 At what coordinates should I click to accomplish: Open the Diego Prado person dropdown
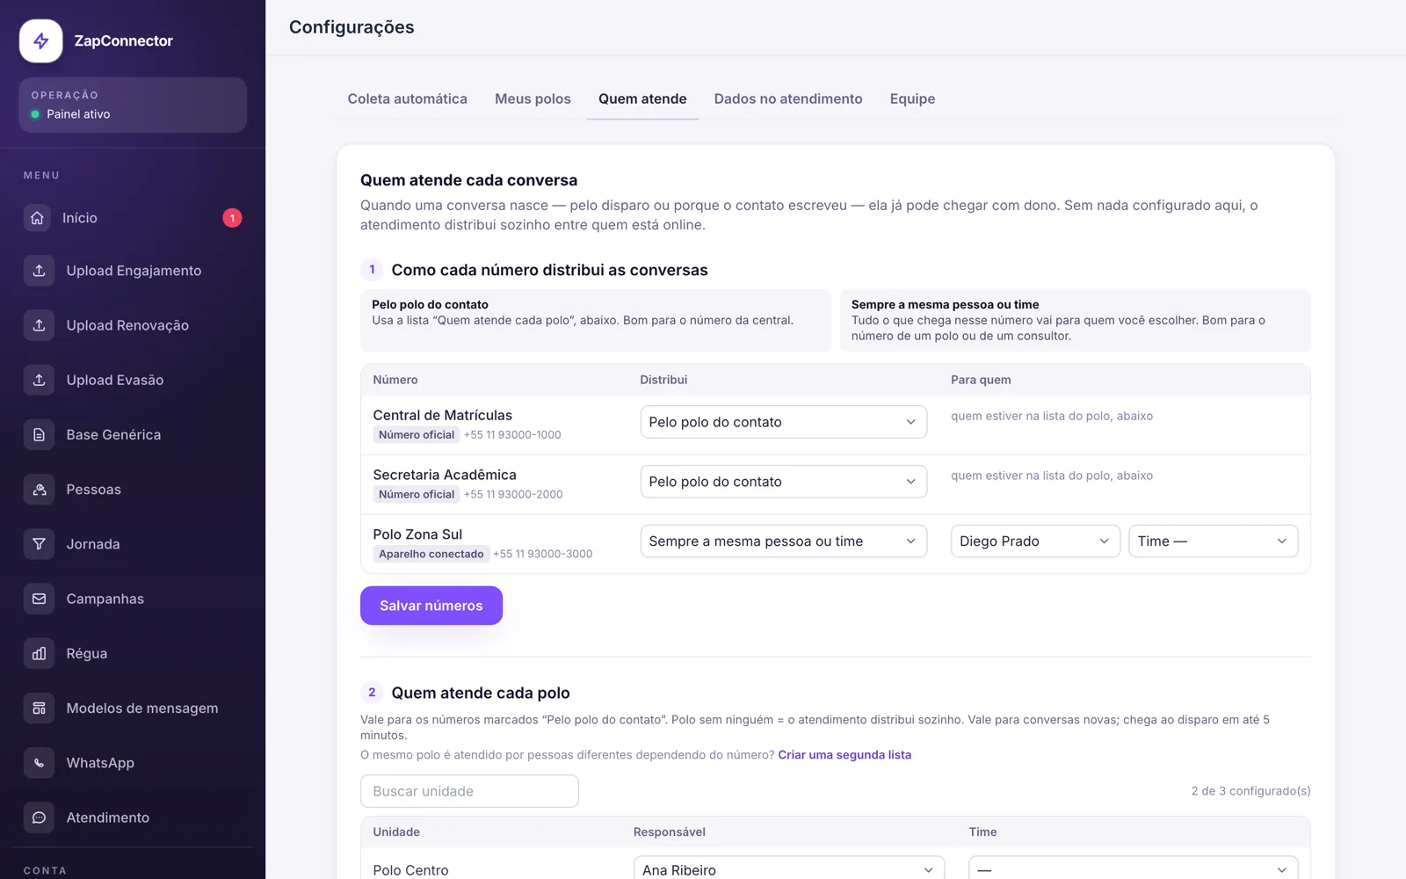point(1035,541)
